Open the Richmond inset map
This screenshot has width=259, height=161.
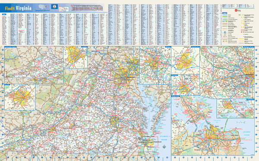click(155, 65)
